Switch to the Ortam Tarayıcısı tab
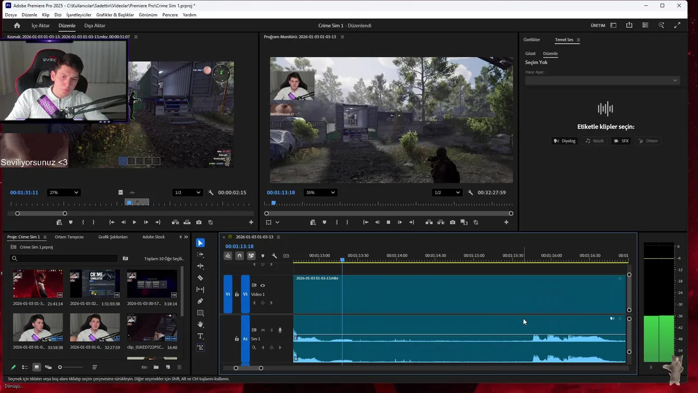The image size is (698, 393). pyautogui.click(x=69, y=237)
